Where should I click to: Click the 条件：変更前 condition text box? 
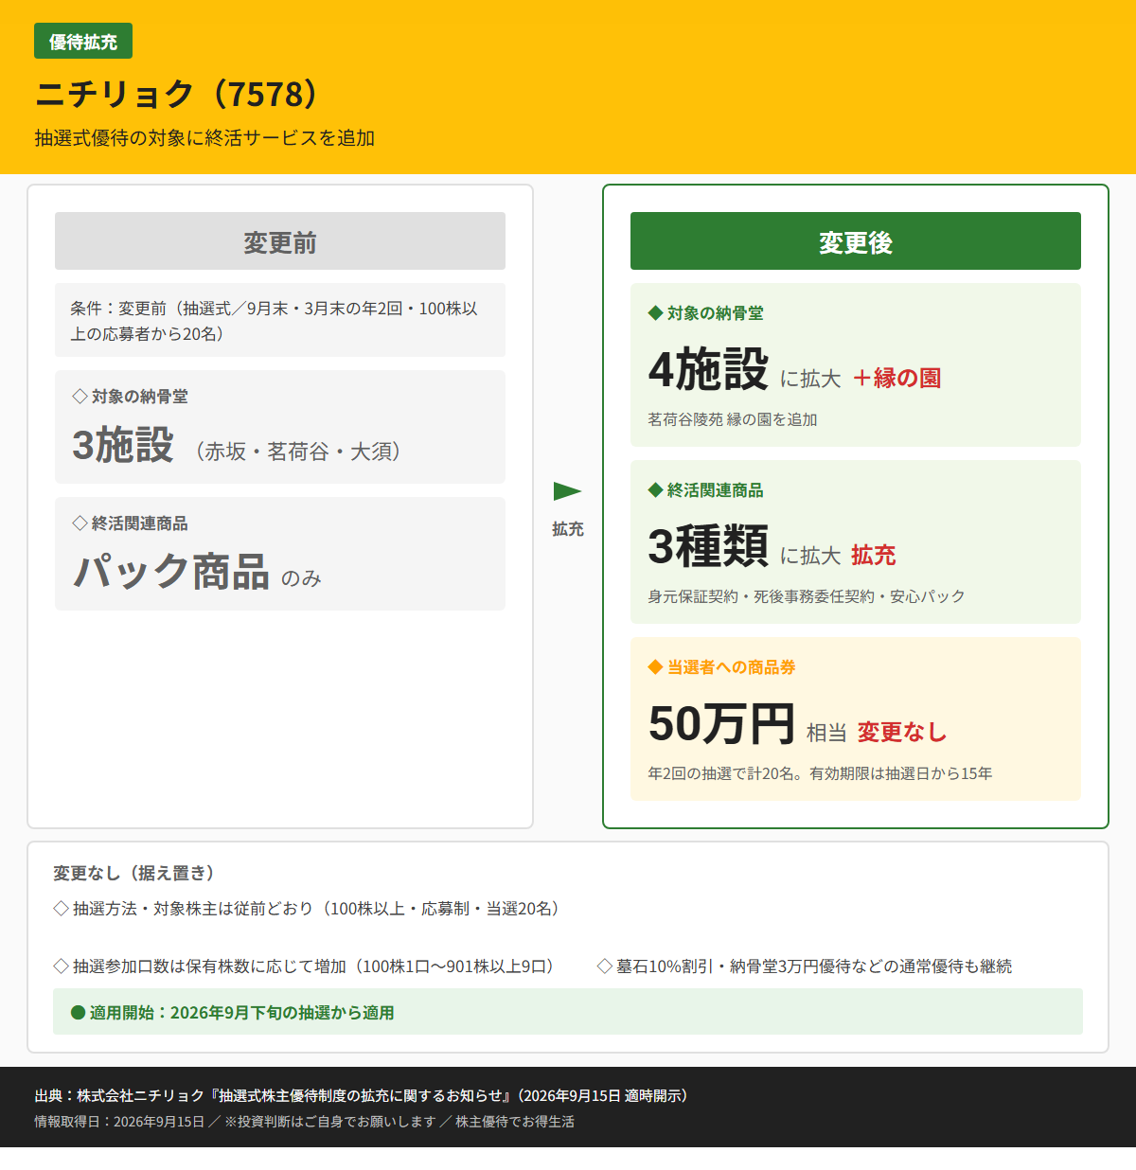click(x=280, y=320)
